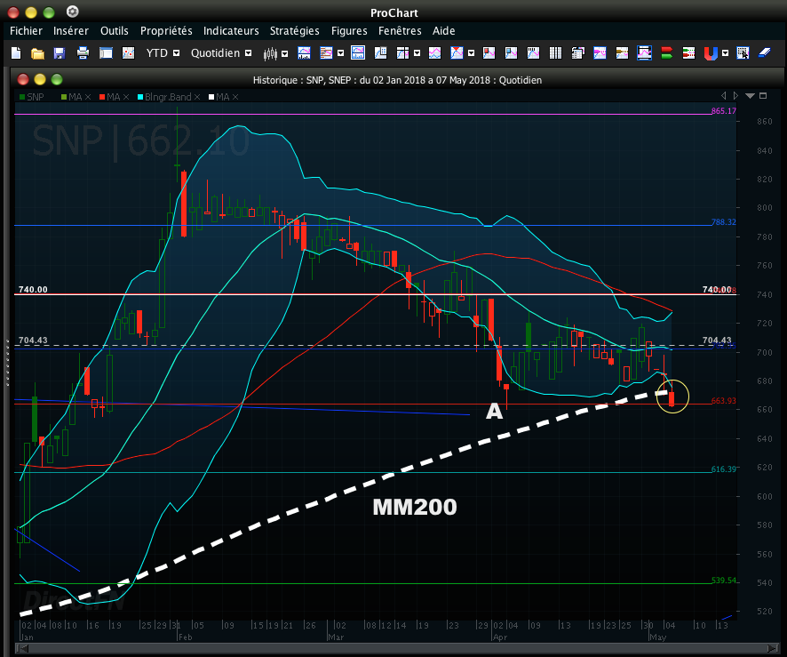The width and height of the screenshot is (787, 657).
Task: Click the green SNP color swatch
Action: [22, 97]
